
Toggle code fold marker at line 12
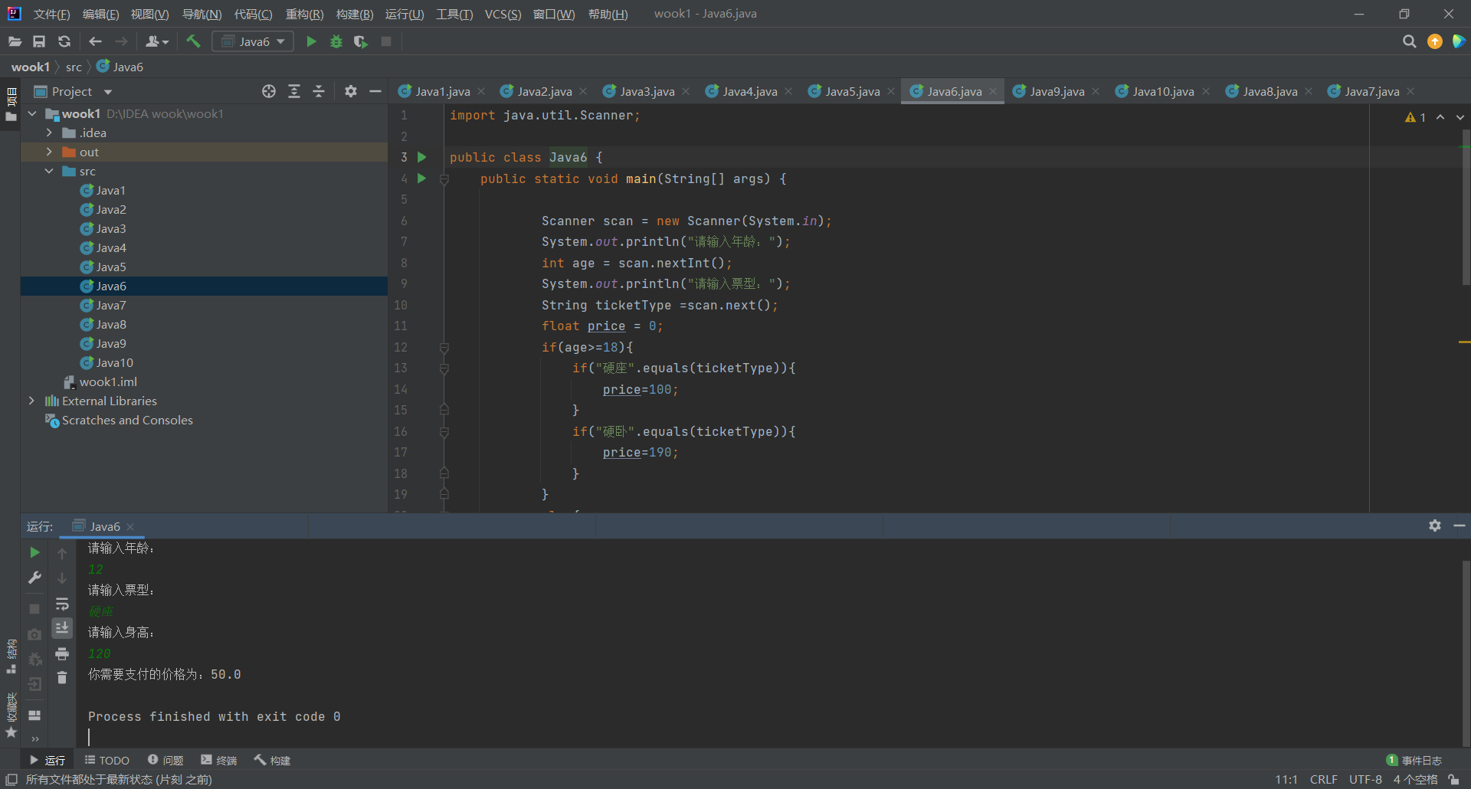pyautogui.click(x=444, y=348)
